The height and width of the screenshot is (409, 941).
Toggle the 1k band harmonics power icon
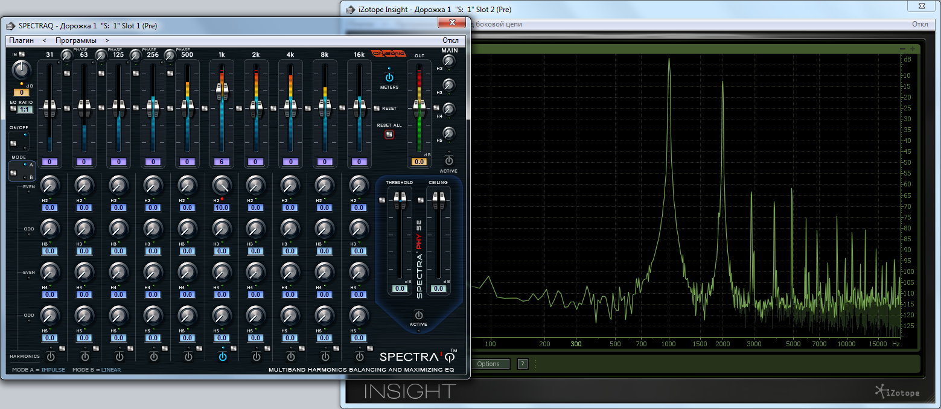pos(223,357)
